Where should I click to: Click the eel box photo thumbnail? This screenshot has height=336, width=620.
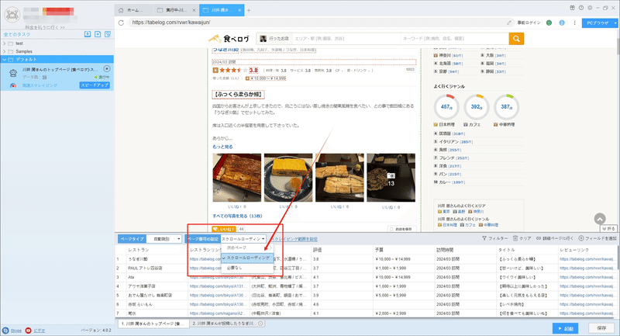[x=237, y=178]
